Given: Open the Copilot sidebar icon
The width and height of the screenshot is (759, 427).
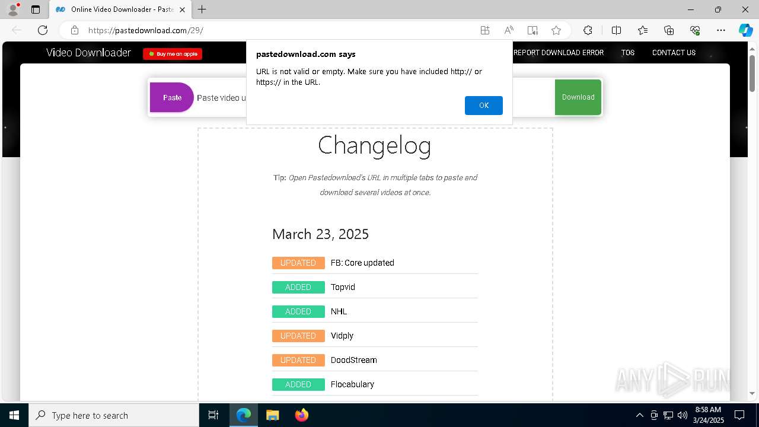Looking at the screenshot, I should tap(746, 30).
